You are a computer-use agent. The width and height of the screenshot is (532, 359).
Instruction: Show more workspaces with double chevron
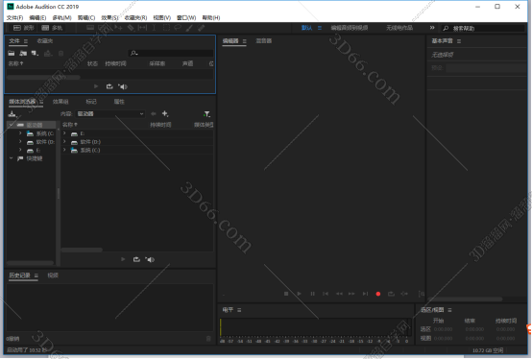(x=432, y=28)
